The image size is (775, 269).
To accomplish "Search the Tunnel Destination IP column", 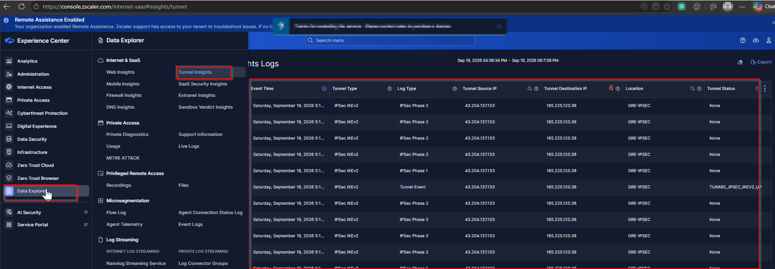I will click(x=611, y=88).
